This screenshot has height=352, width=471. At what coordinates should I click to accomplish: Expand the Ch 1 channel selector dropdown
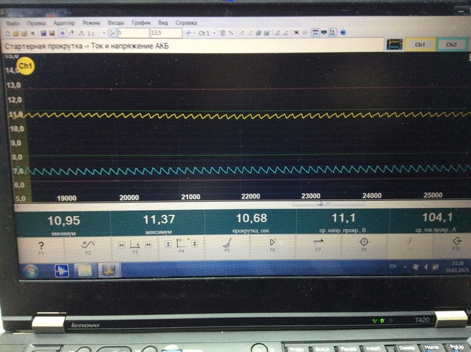point(214,33)
